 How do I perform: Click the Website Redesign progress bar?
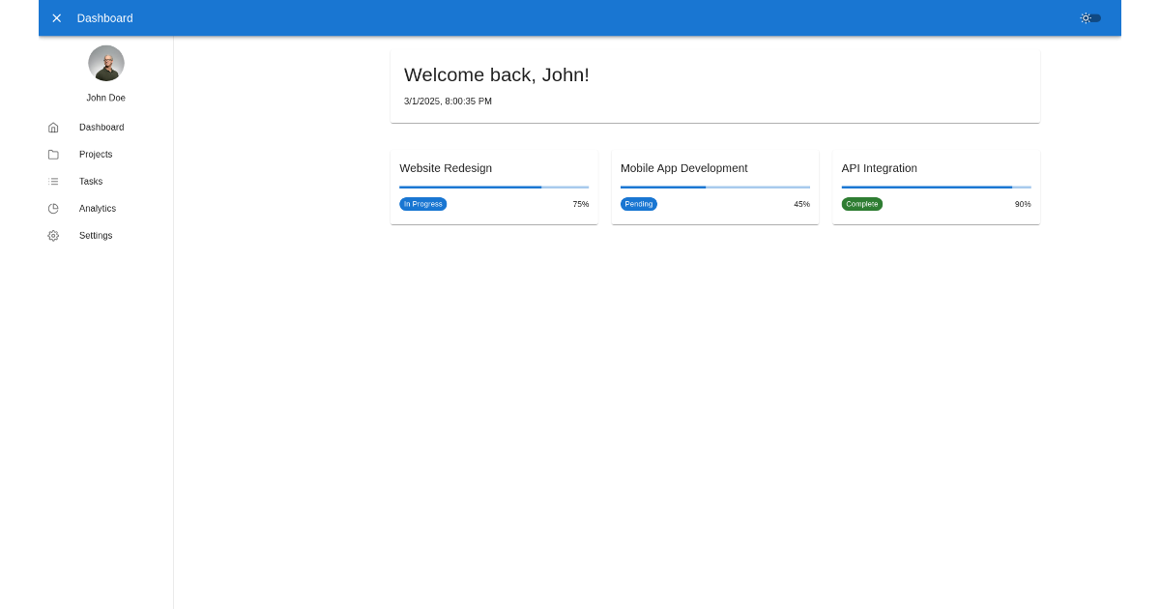pyautogui.click(x=494, y=187)
